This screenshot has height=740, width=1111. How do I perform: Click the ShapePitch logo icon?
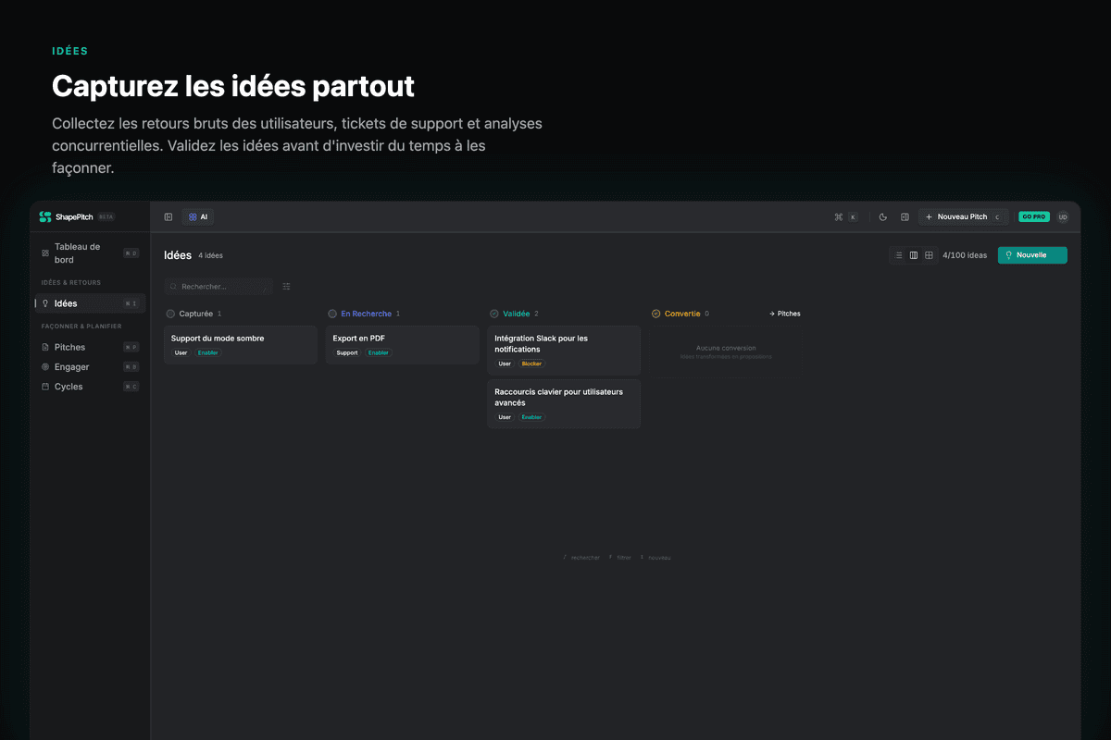[45, 216]
